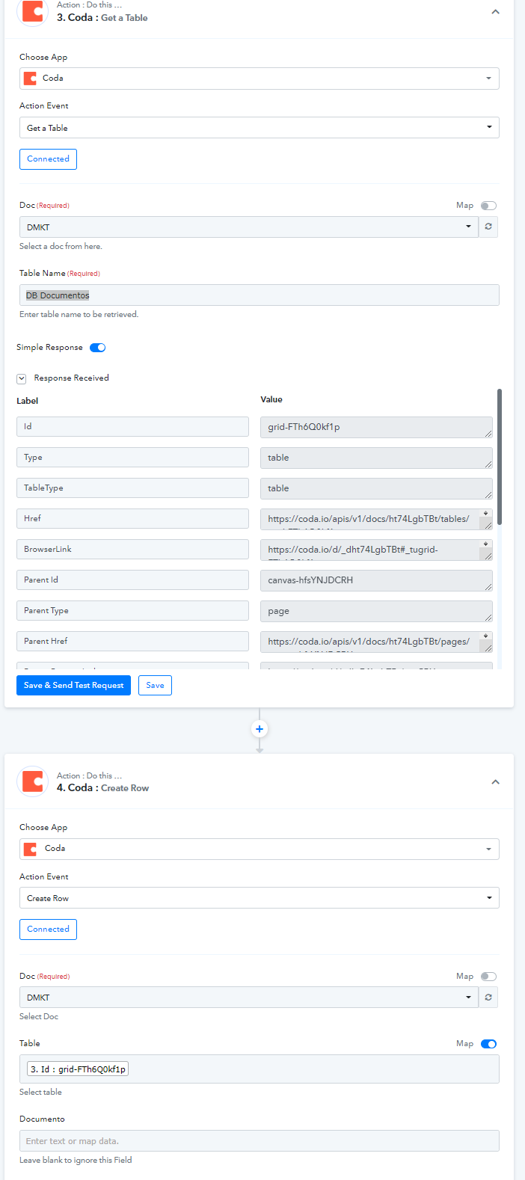Collapse step 3 Get a Table panel
Image resolution: width=525 pixels, height=1180 pixels.
click(x=495, y=12)
